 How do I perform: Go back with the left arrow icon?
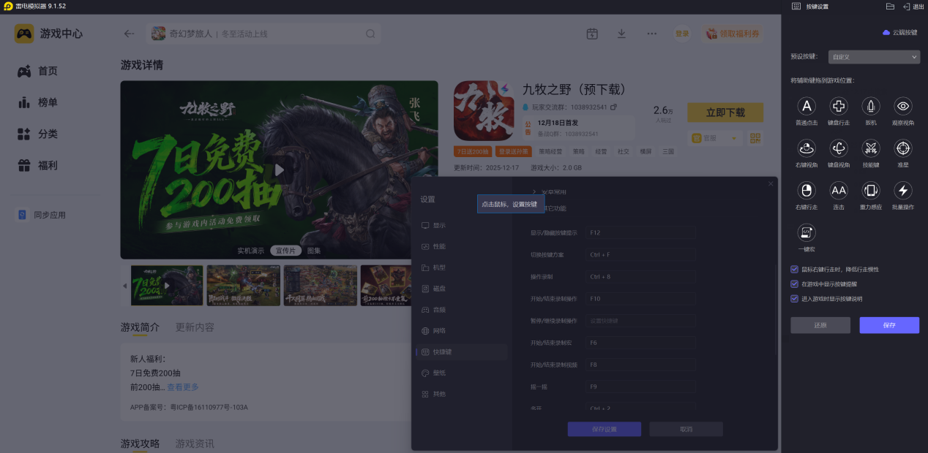pos(130,34)
